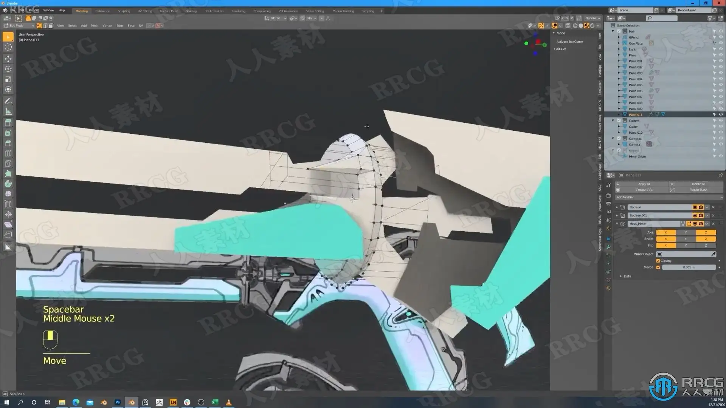Screen dimensions: 726x408
Task: Select the Scale tool
Action: [8, 79]
